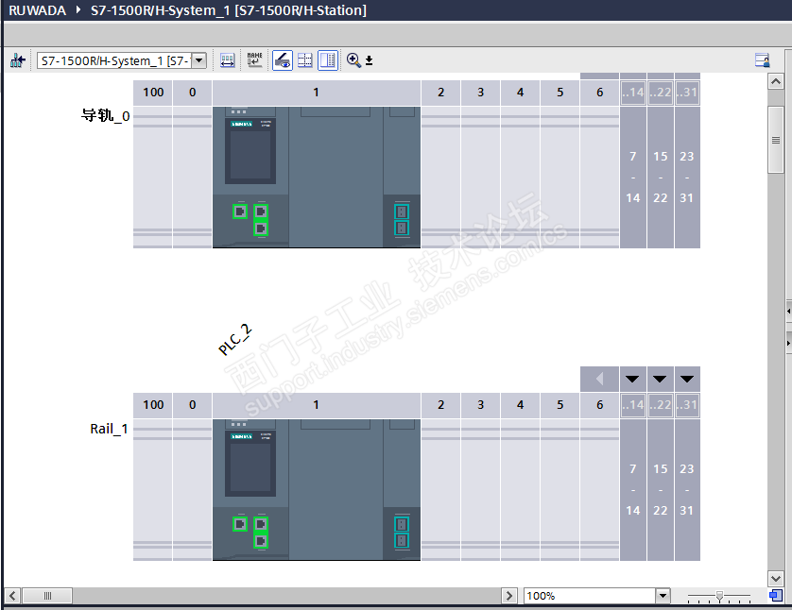Click the zoom magnifier tool icon

(353, 60)
